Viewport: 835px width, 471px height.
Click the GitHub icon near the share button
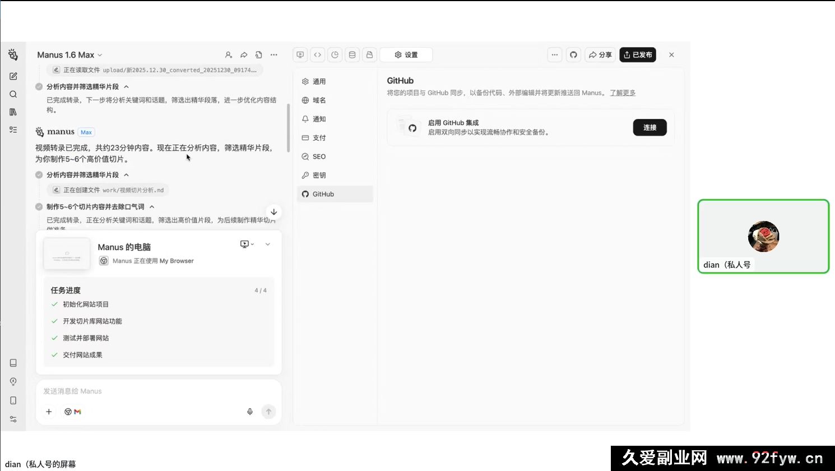(573, 54)
